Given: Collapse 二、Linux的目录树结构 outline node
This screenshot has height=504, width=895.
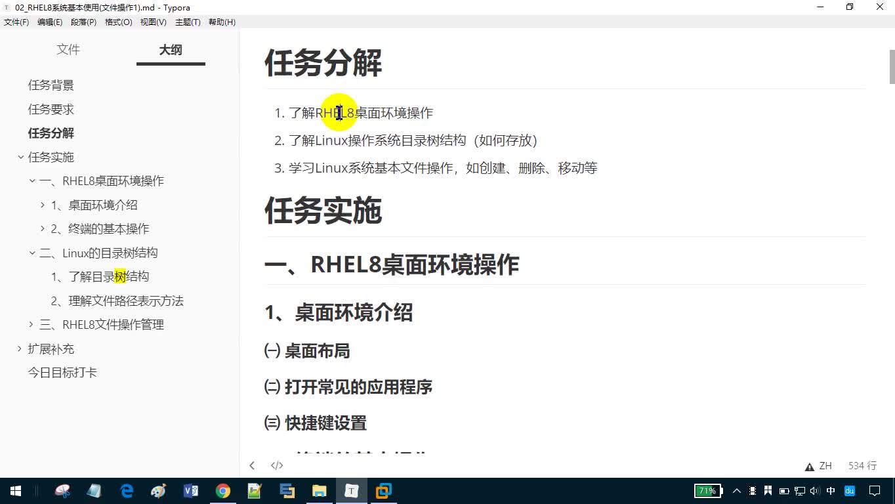Looking at the screenshot, I should click(32, 253).
